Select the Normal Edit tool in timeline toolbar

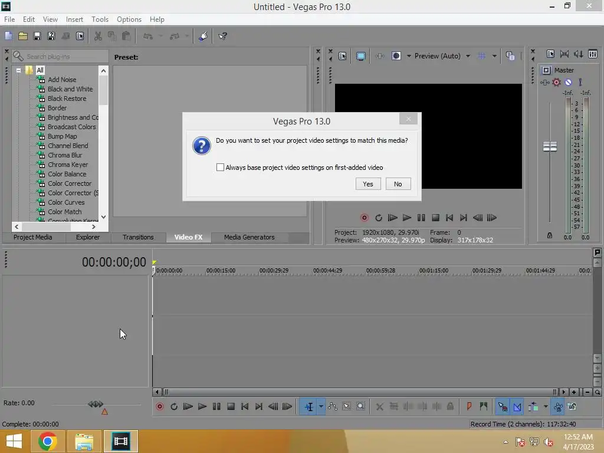tap(309, 407)
